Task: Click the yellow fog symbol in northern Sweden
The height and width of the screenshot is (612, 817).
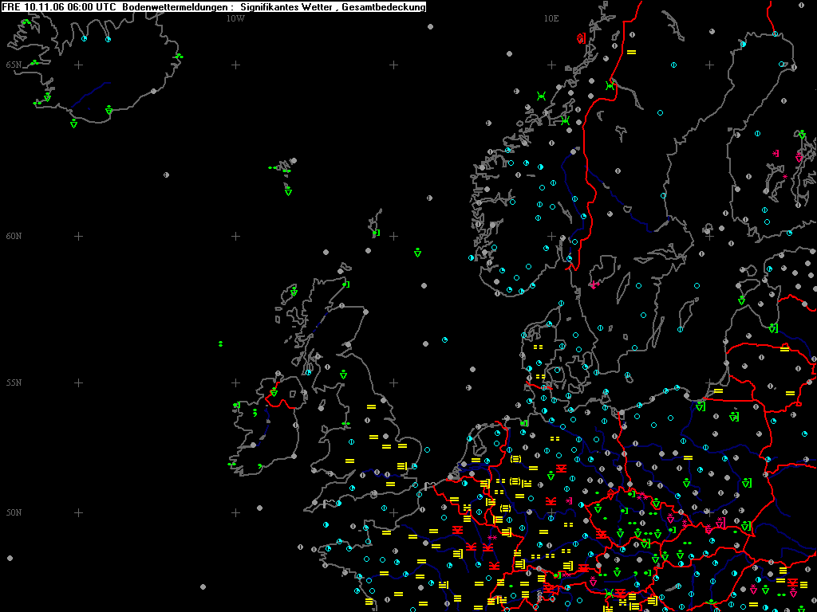Action: (x=631, y=52)
